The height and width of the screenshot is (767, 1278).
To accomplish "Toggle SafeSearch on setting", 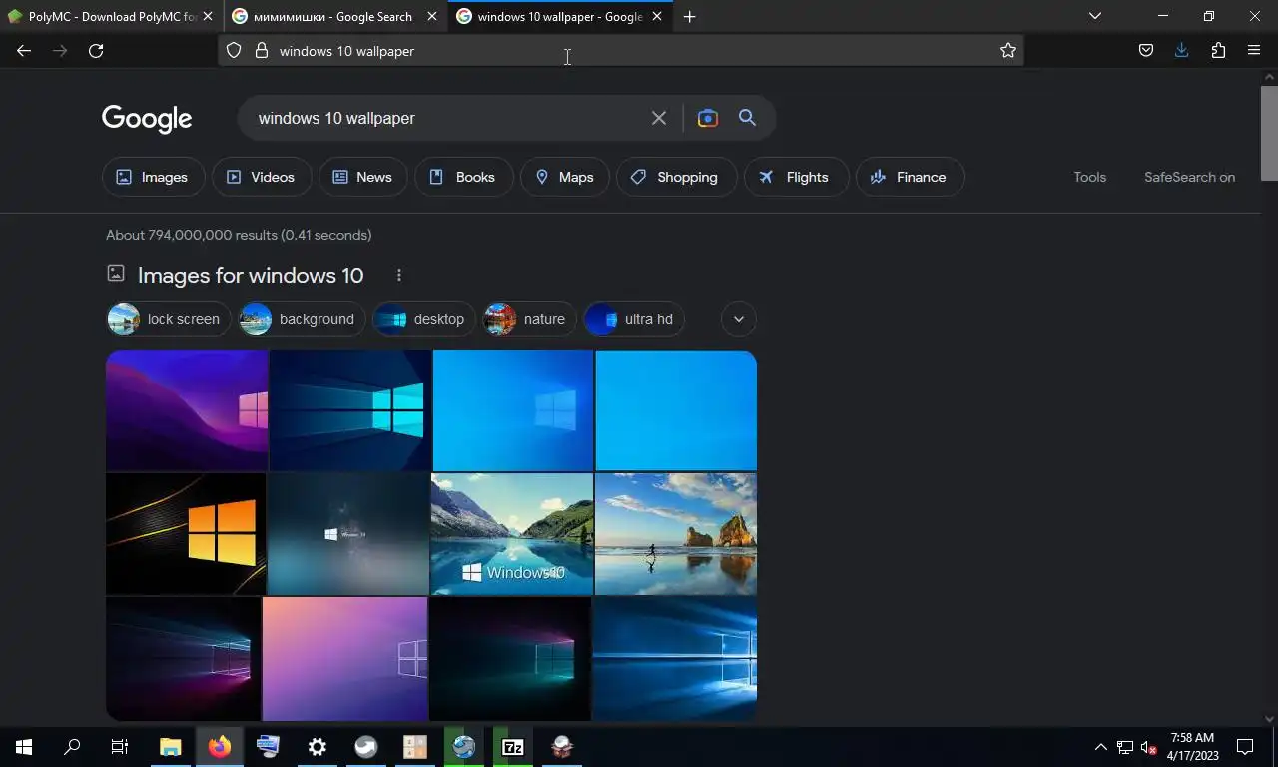I will tap(1189, 177).
